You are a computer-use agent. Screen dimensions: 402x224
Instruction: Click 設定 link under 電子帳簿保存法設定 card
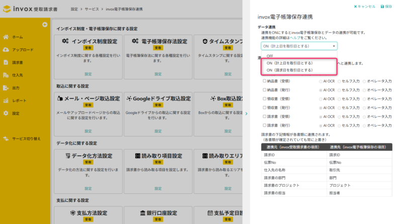158,74
